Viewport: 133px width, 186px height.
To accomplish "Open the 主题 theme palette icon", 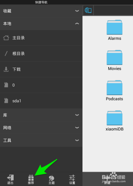I will (x=52, y=178).
